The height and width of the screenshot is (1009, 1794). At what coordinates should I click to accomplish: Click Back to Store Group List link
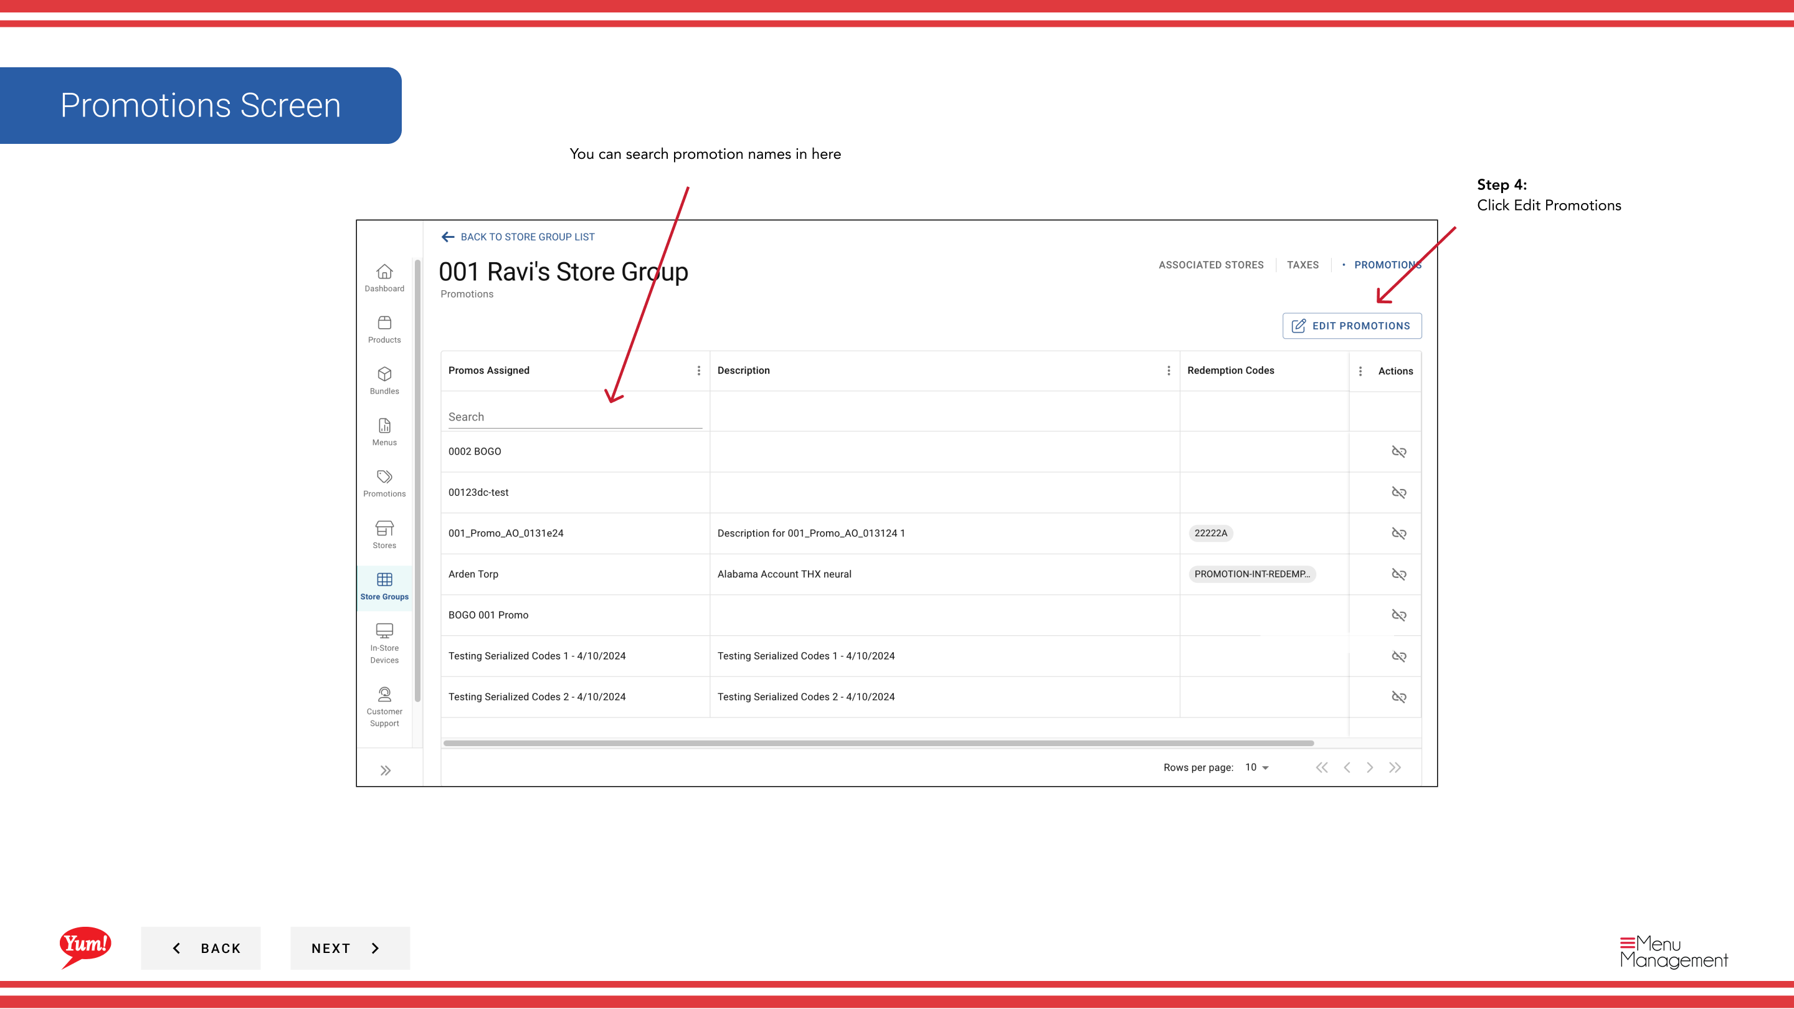pyautogui.click(x=527, y=237)
